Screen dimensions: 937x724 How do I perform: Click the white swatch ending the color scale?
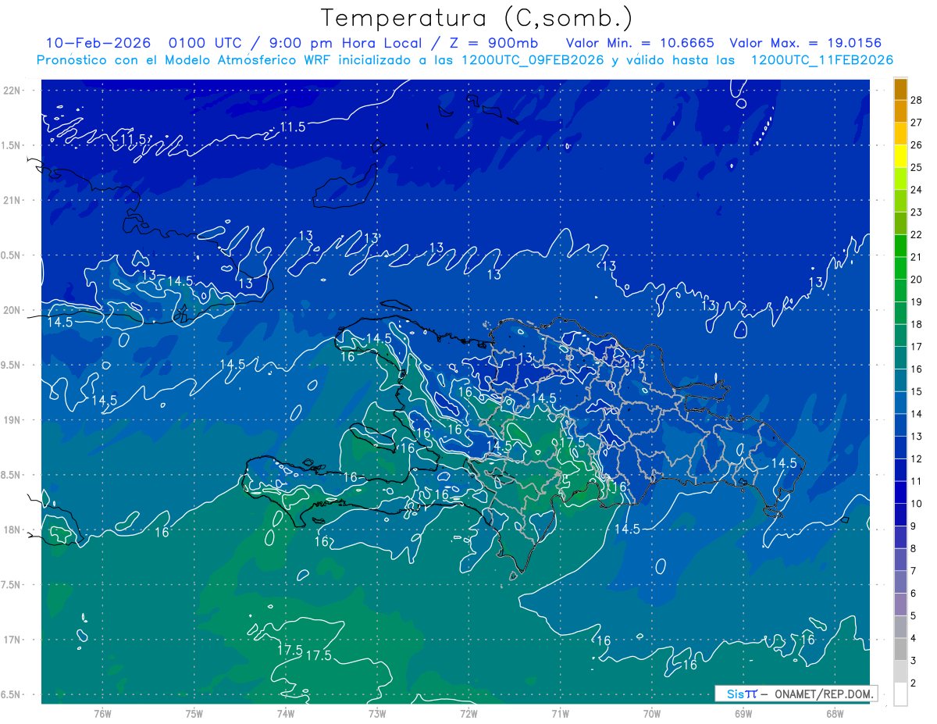pos(901,694)
